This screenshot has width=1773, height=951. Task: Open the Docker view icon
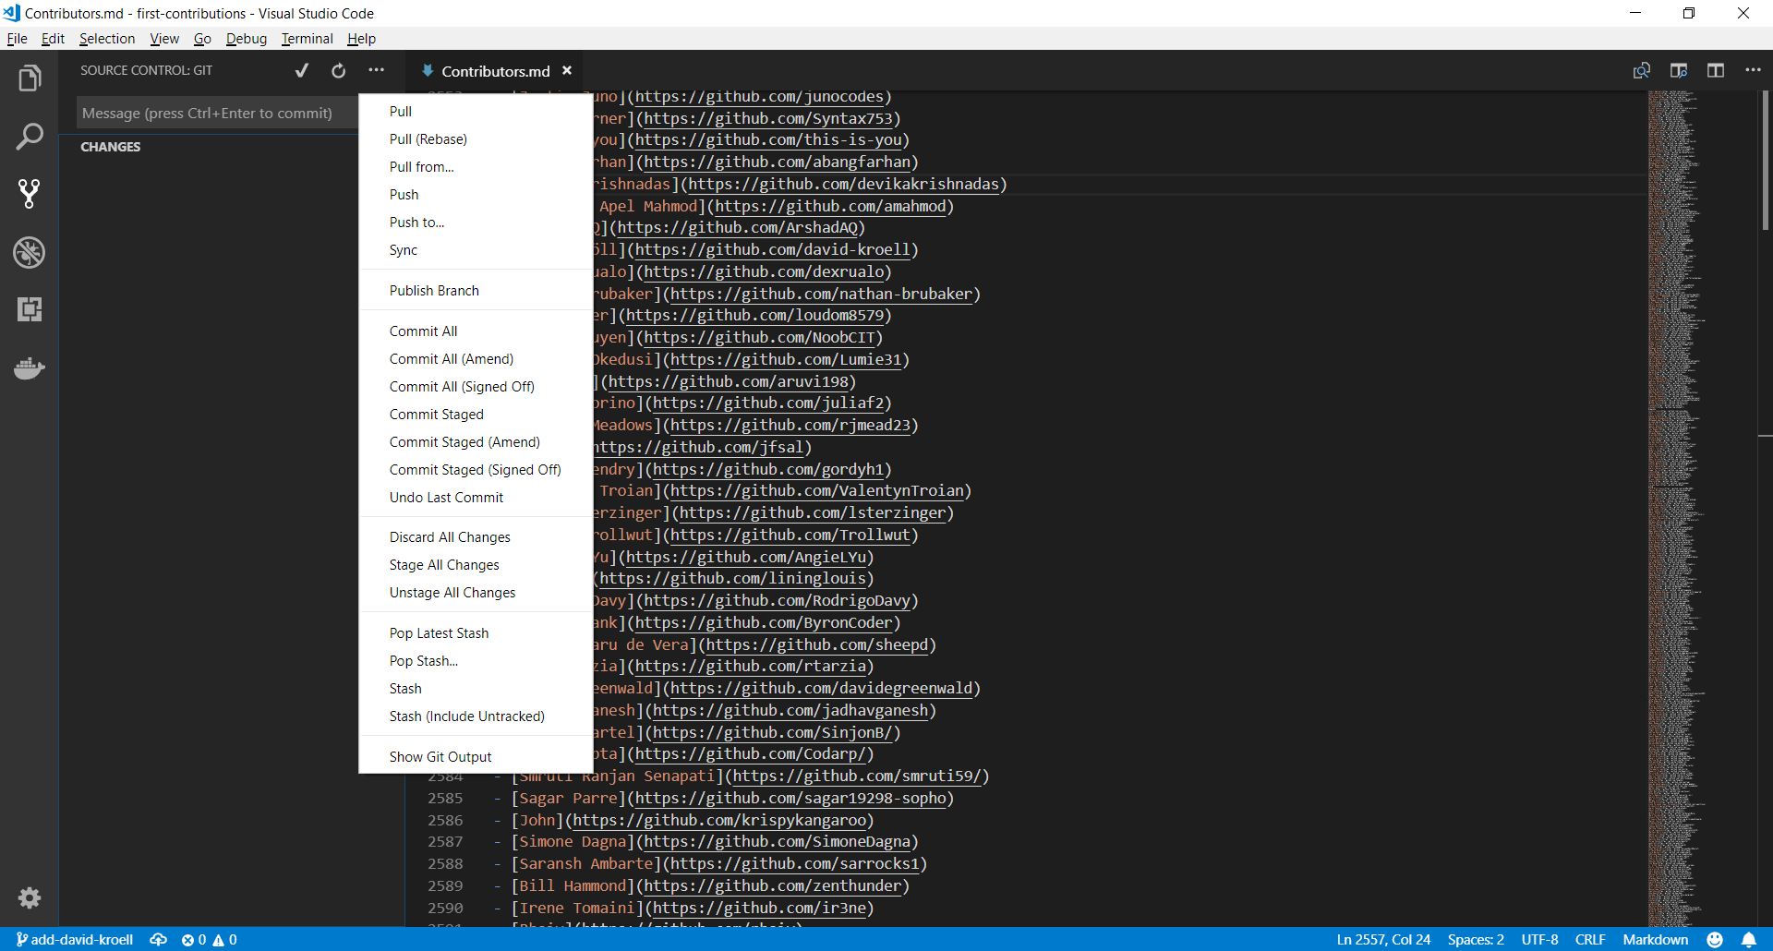point(30,368)
